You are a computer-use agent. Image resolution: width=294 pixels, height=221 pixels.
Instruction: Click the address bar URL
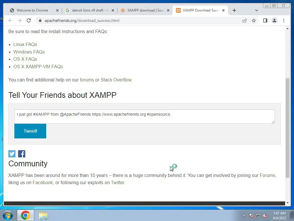82,20
